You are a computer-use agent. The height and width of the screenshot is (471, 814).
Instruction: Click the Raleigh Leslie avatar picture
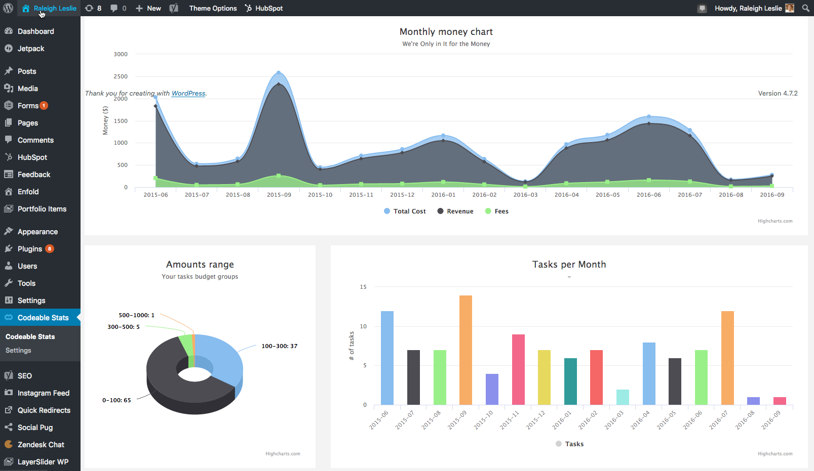790,8
